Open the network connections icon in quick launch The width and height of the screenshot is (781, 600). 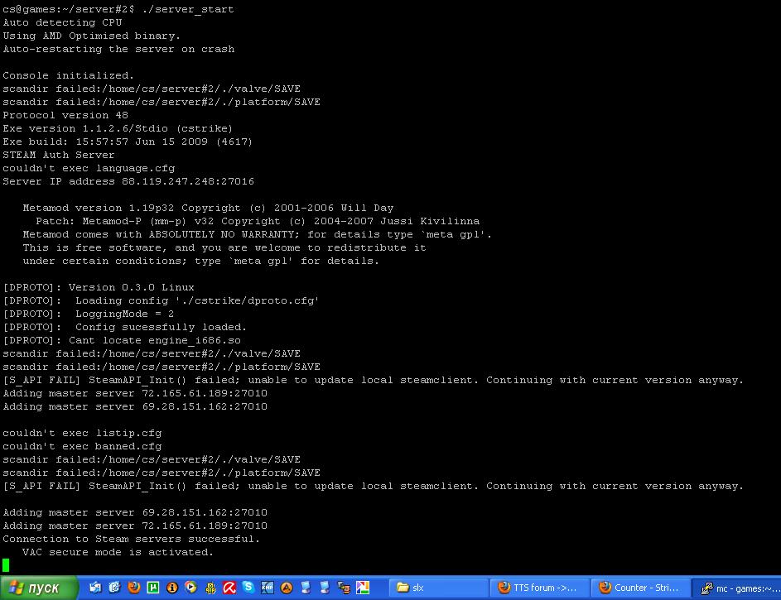point(344,588)
